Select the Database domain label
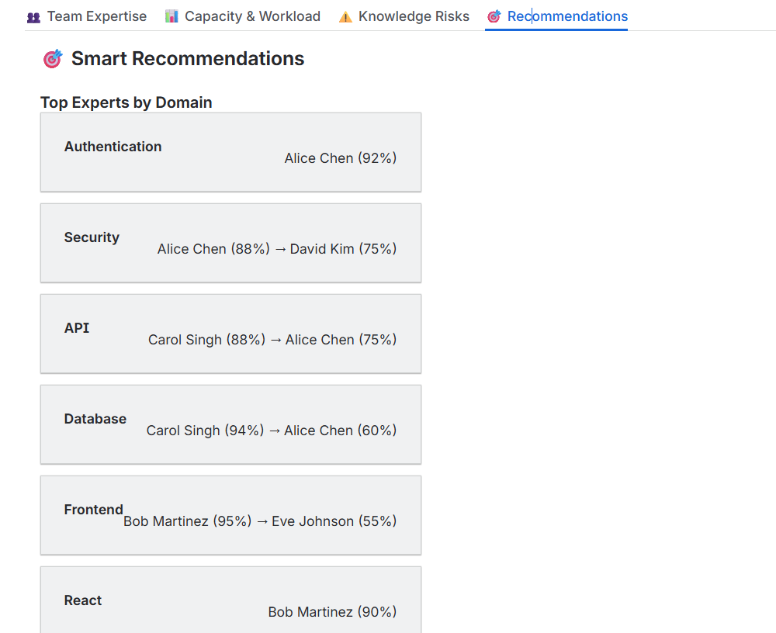The height and width of the screenshot is (633, 776). click(95, 419)
